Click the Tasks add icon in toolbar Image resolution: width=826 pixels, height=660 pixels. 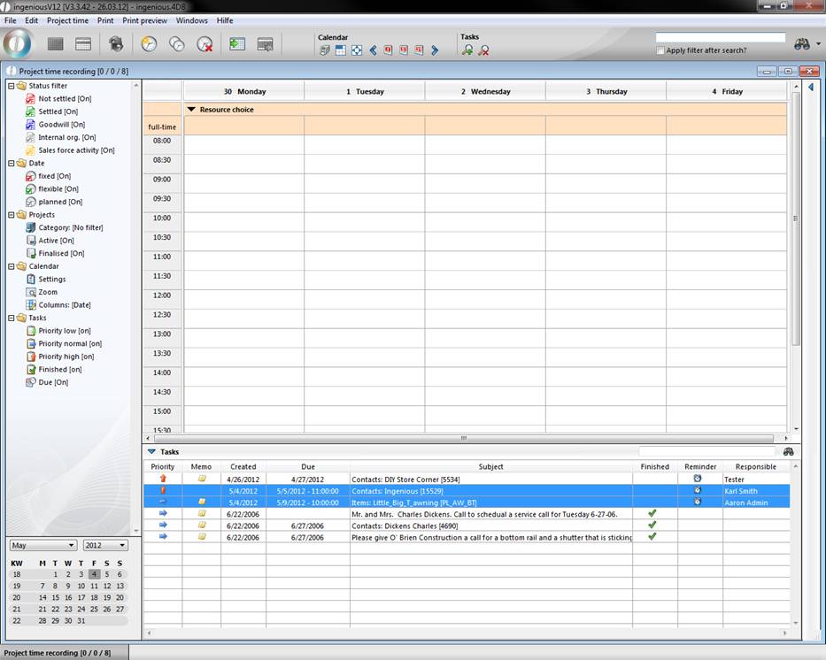point(467,50)
